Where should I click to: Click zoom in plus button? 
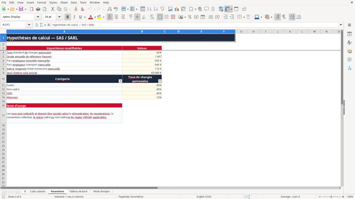pos(343,197)
